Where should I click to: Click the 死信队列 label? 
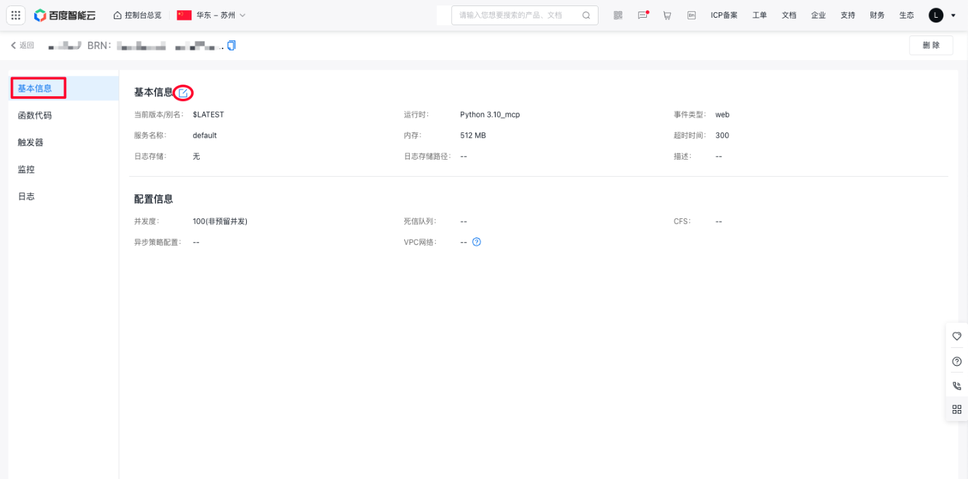(420, 222)
